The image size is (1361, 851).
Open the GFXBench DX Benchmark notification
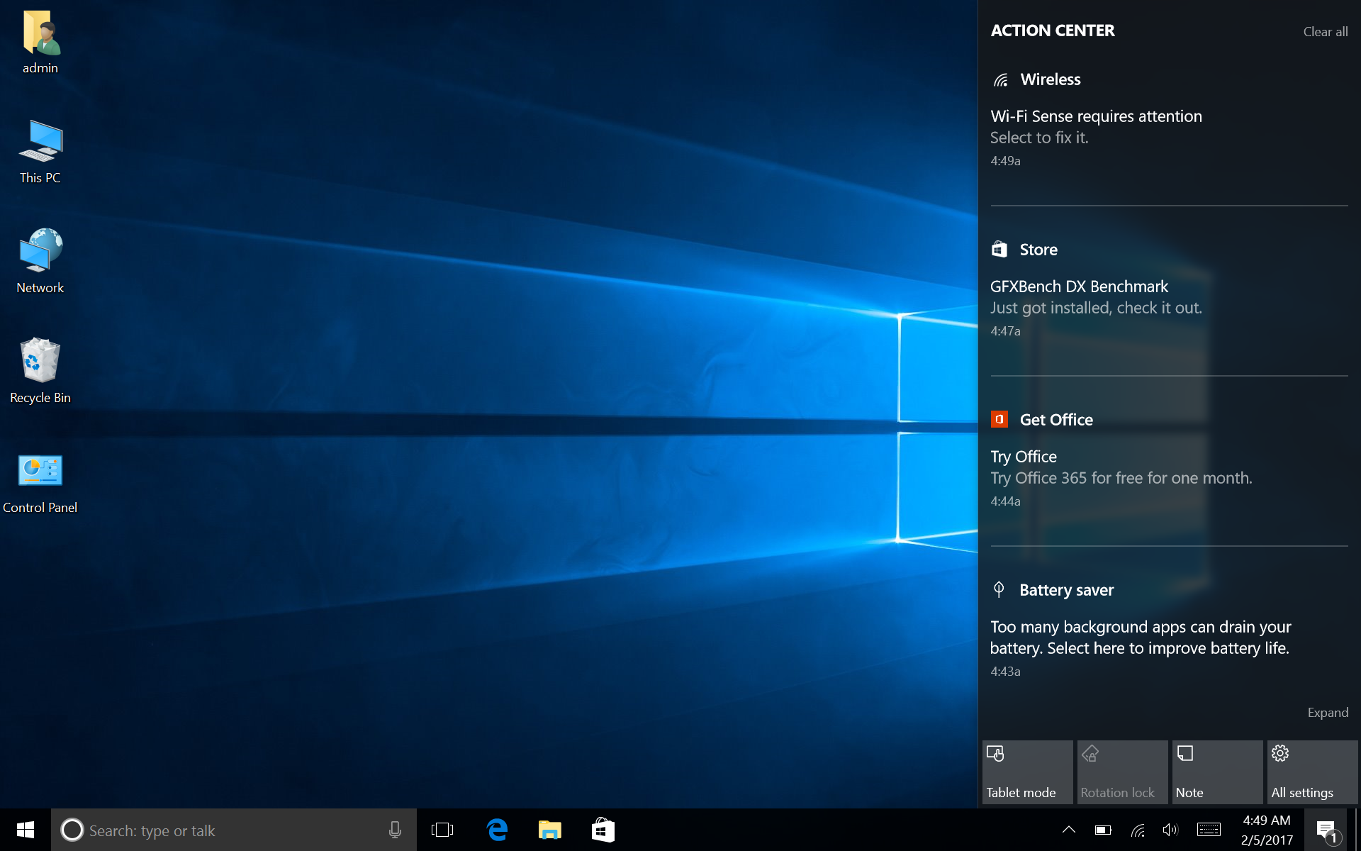[1169, 308]
